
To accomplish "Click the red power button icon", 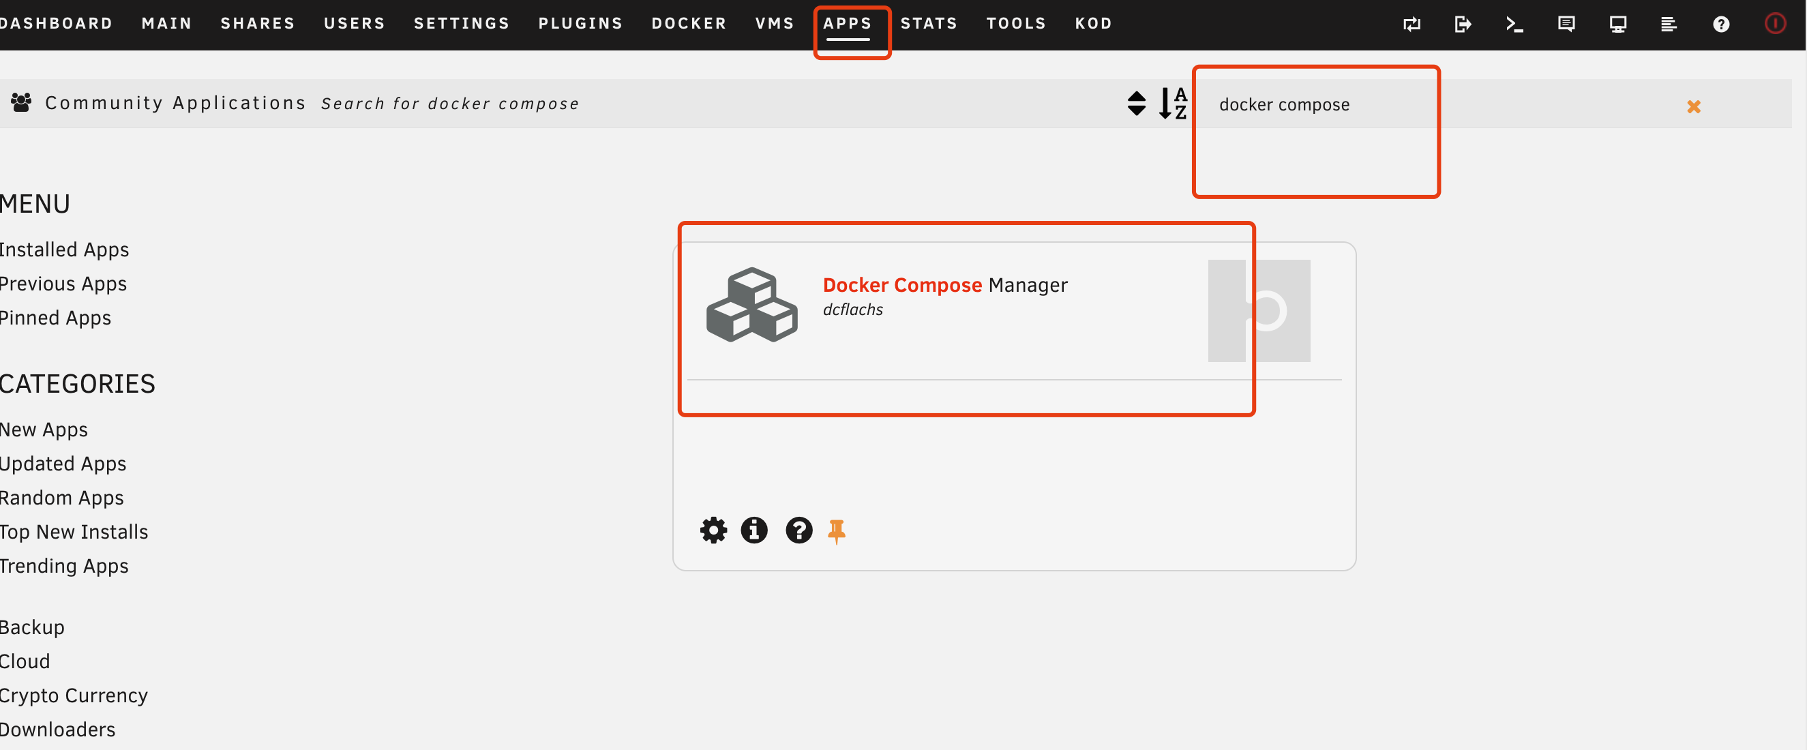I will 1775,24.
